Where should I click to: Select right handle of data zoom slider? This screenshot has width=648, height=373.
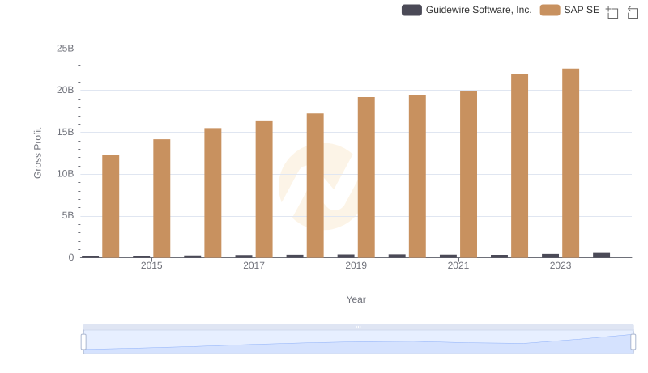633,342
